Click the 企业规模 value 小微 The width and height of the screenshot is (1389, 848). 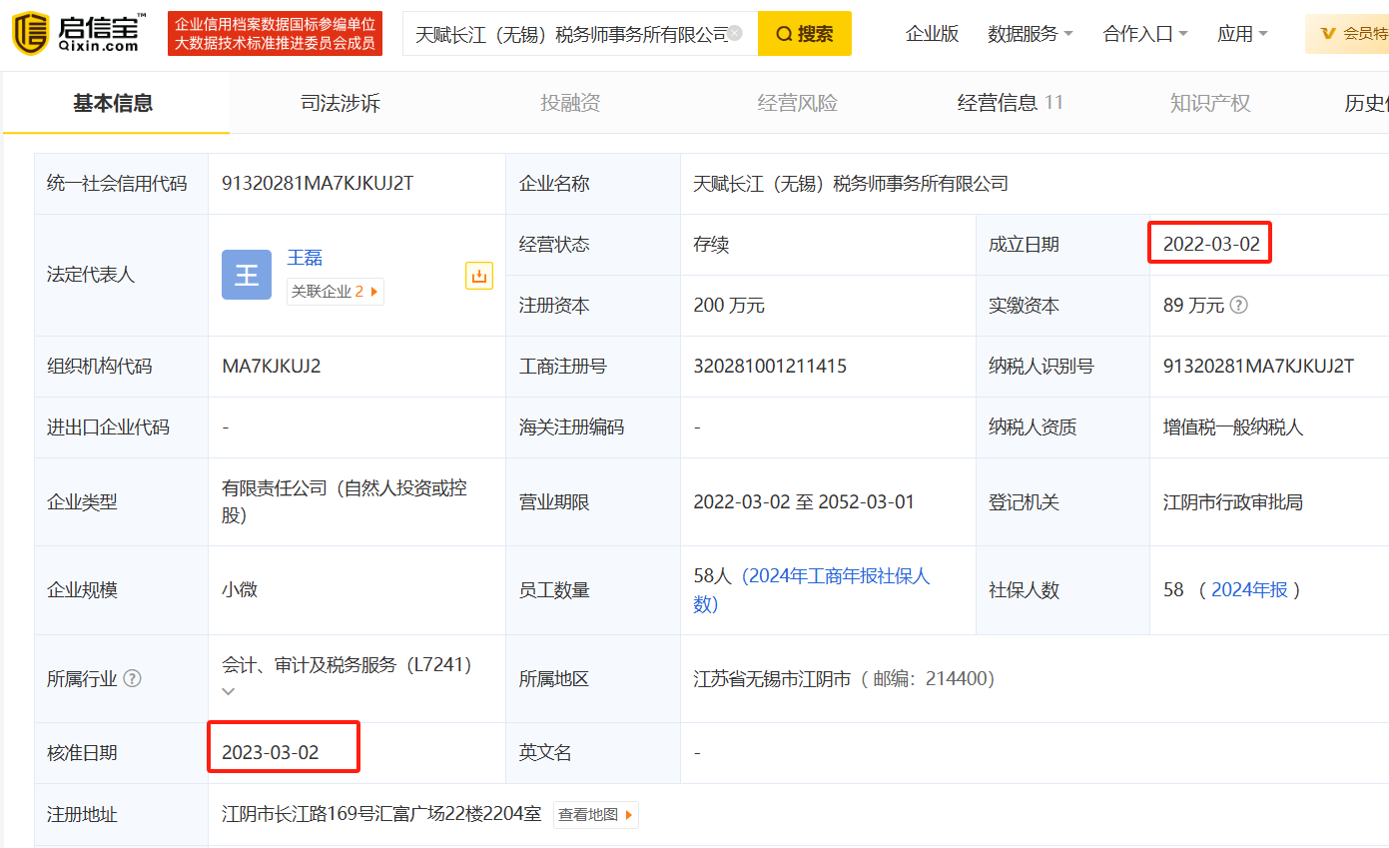tap(240, 590)
